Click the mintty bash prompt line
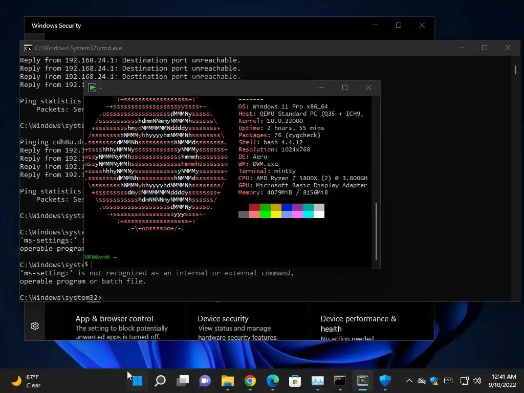Screen dimensions: 524x393 point(88,264)
